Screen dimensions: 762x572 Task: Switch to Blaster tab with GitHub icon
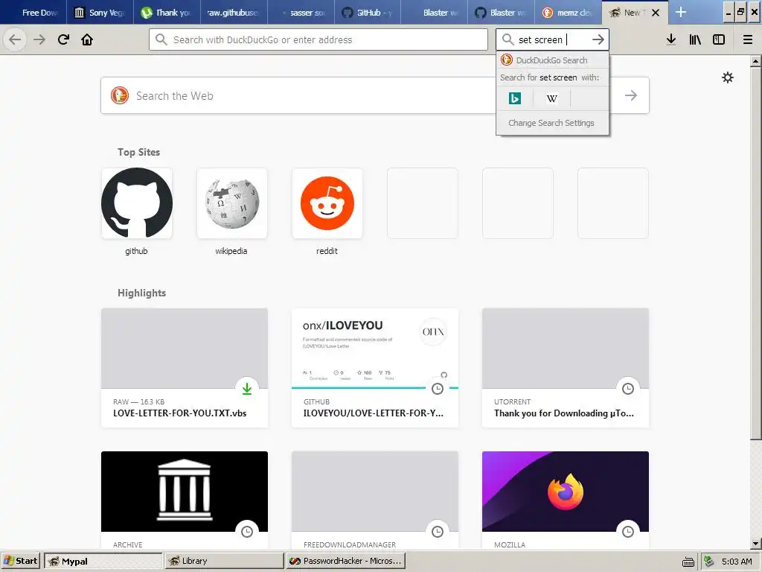(501, 13)
